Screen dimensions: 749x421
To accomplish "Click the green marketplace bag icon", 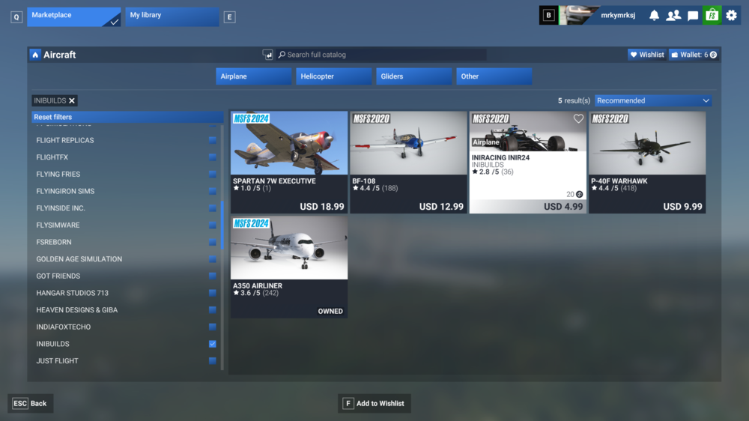I will [712, 15].
